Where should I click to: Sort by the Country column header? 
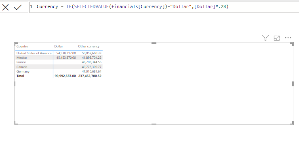(22, 46)
